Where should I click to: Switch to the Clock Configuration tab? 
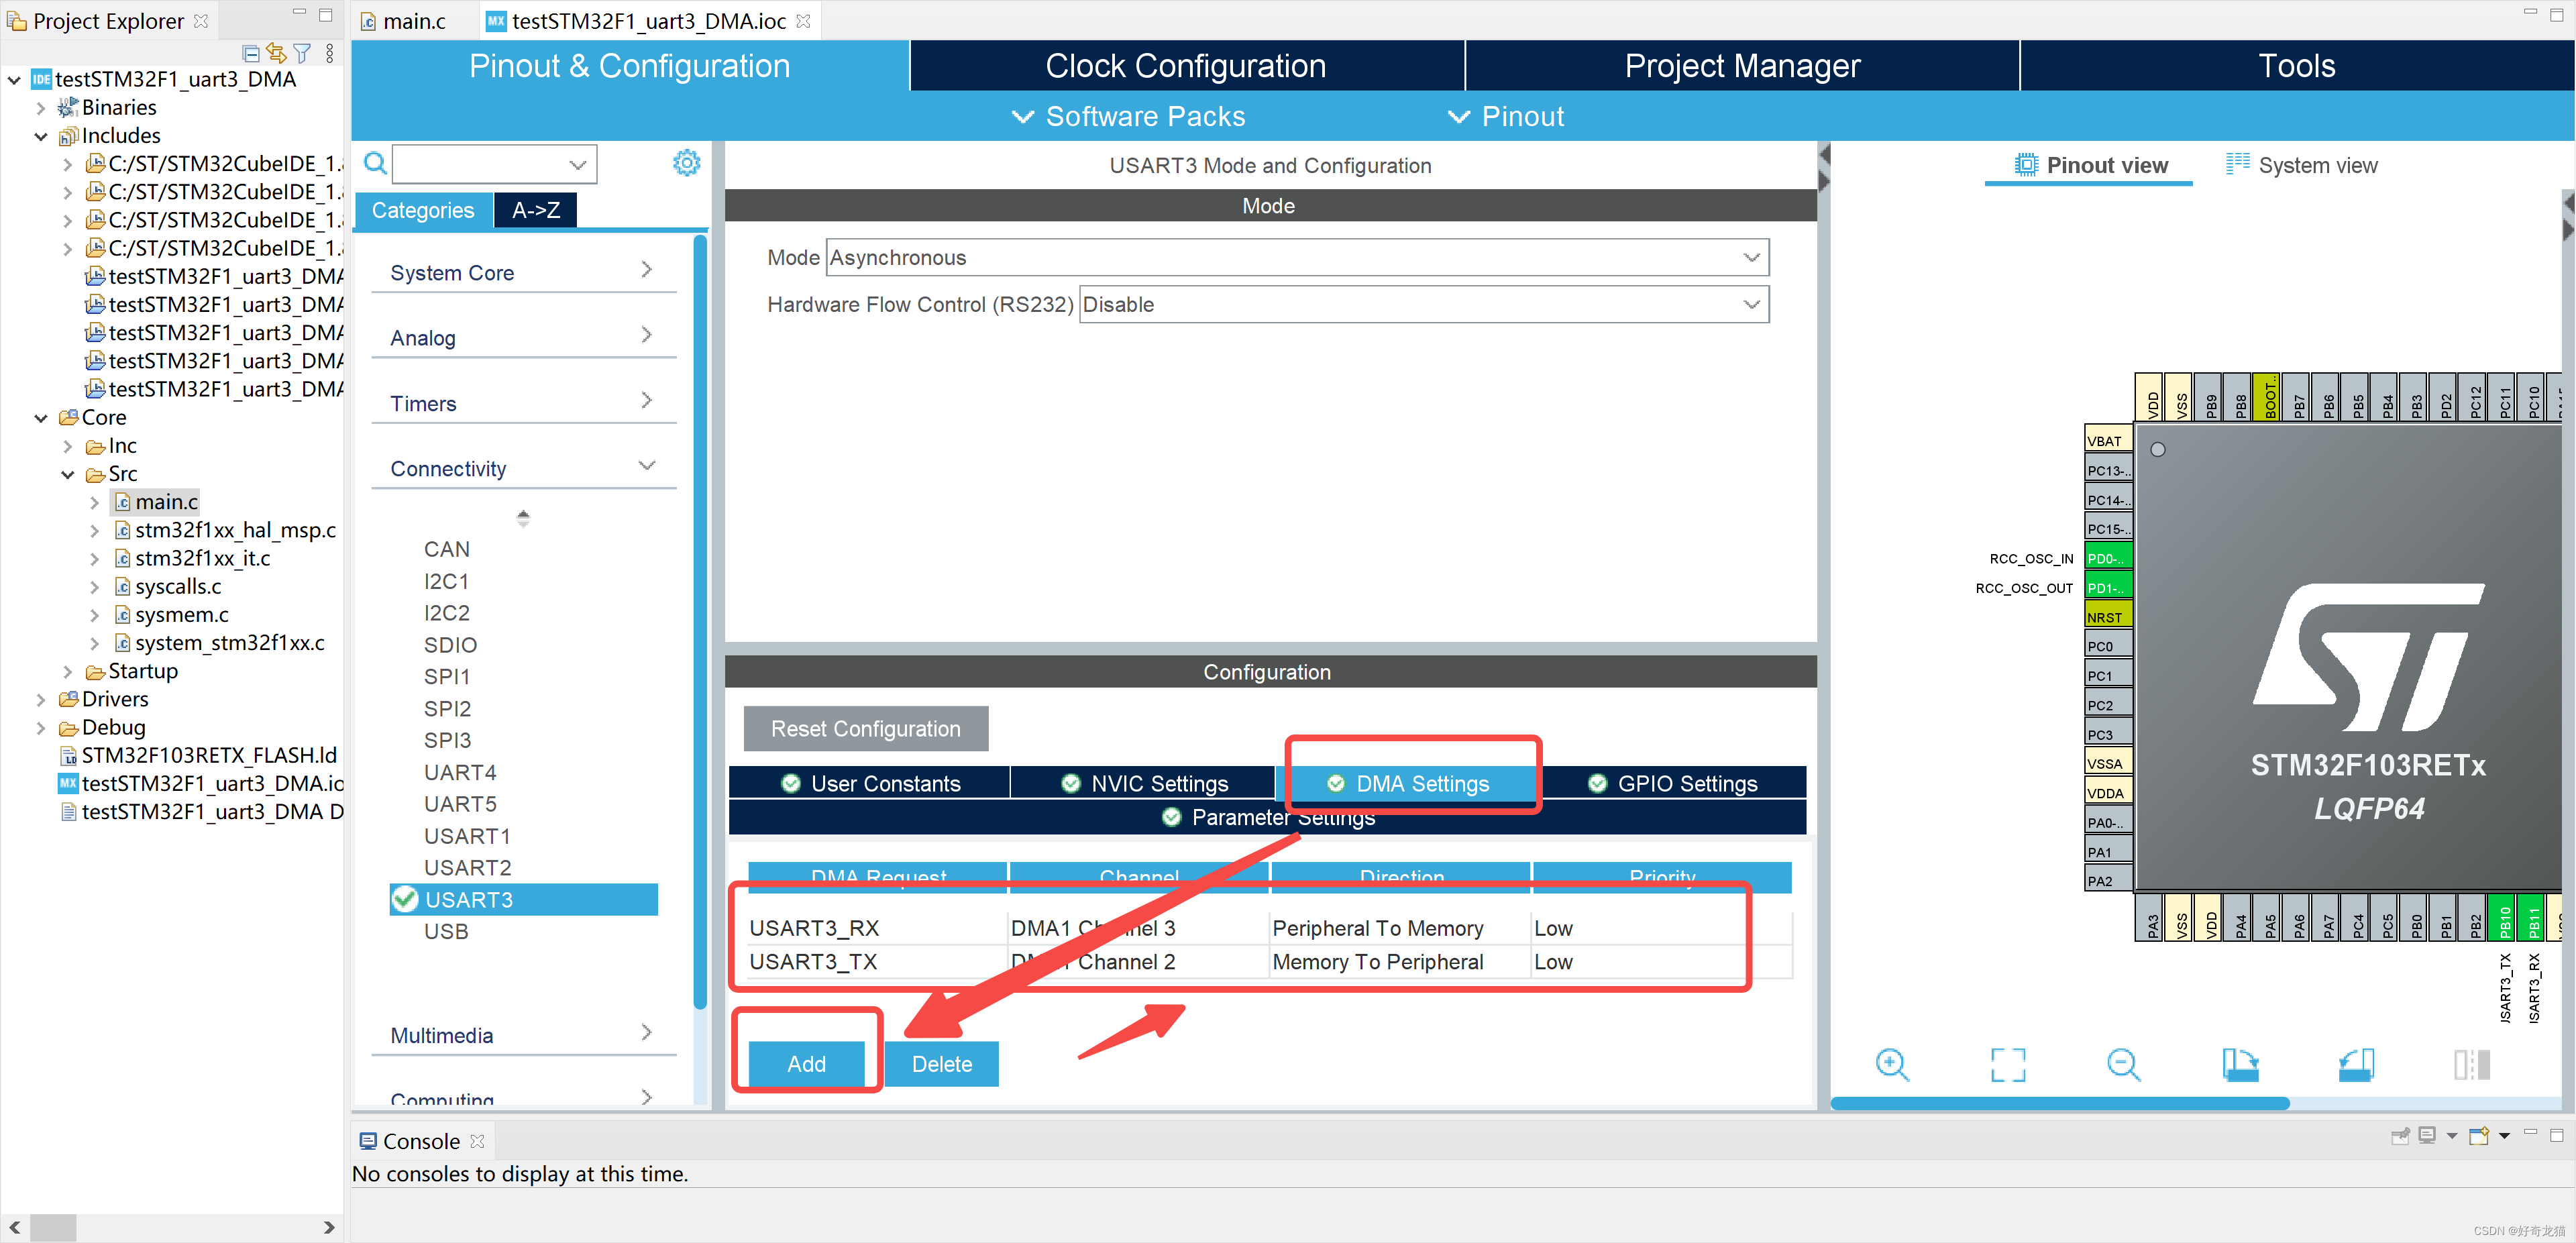[1185, 66]
